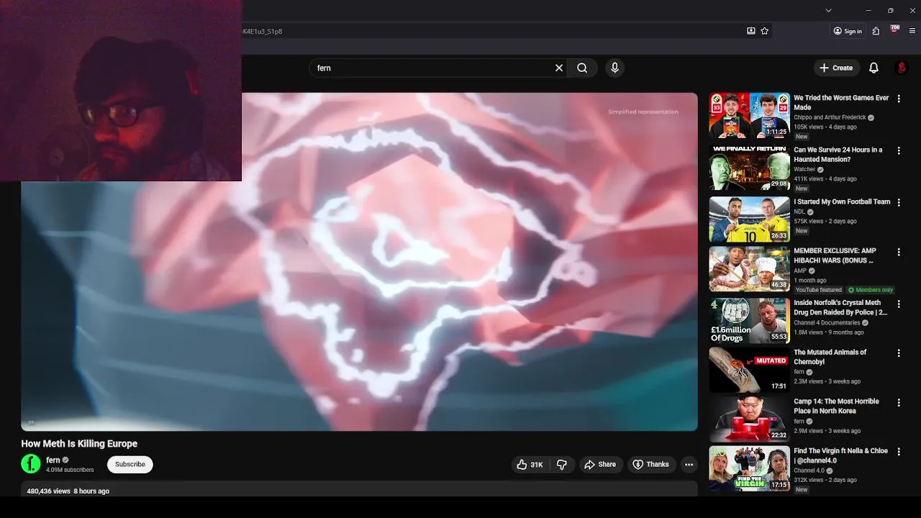Image resolution: width=921 pixels, height=518 pixels.
Task: Open options for Mutated Animals video
Action: tap(899, 353)
